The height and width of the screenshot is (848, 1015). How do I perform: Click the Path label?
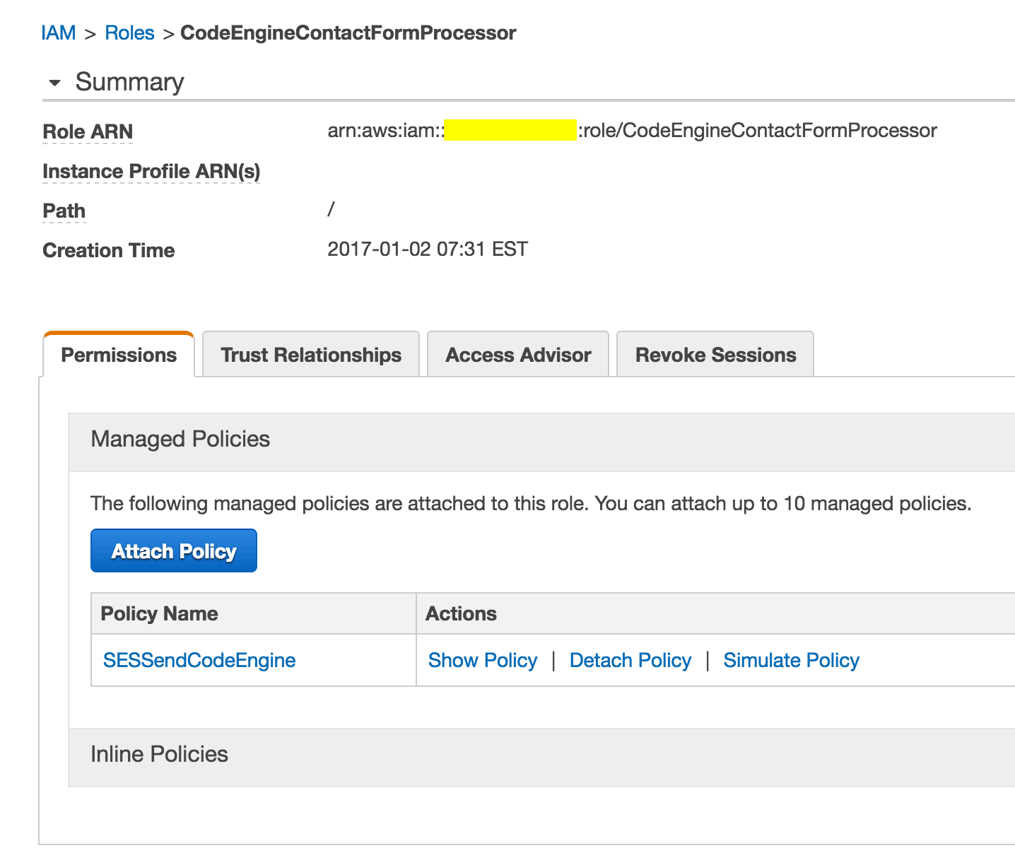(x=64, y=211)
